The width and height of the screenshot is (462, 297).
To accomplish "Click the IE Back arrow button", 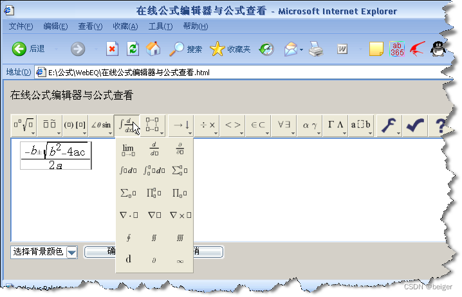I will tap(19, 49).
